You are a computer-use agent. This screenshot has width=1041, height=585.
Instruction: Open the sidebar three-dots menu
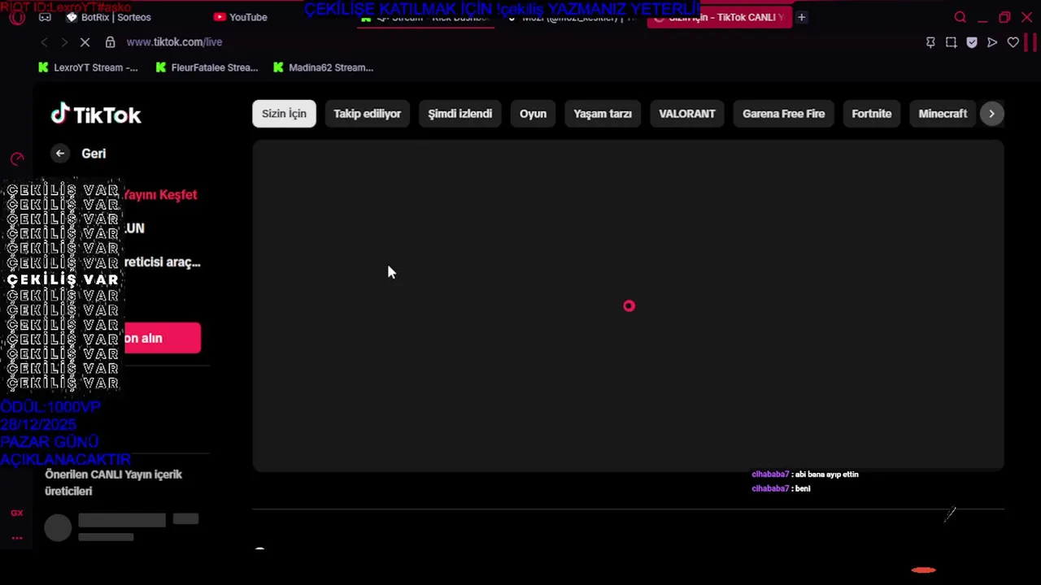point(17,538)
